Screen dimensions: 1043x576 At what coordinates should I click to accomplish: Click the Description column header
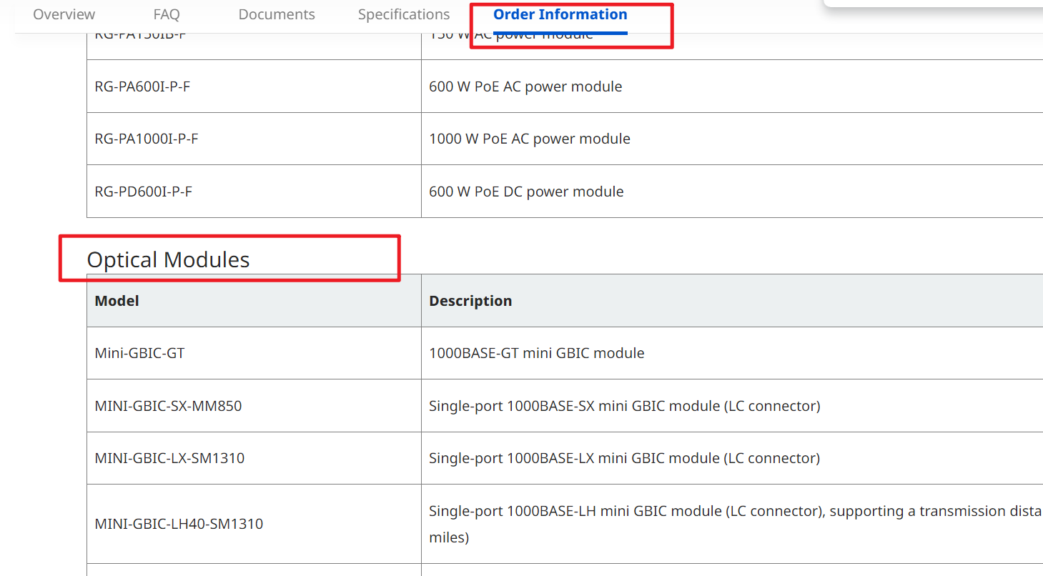470,301
